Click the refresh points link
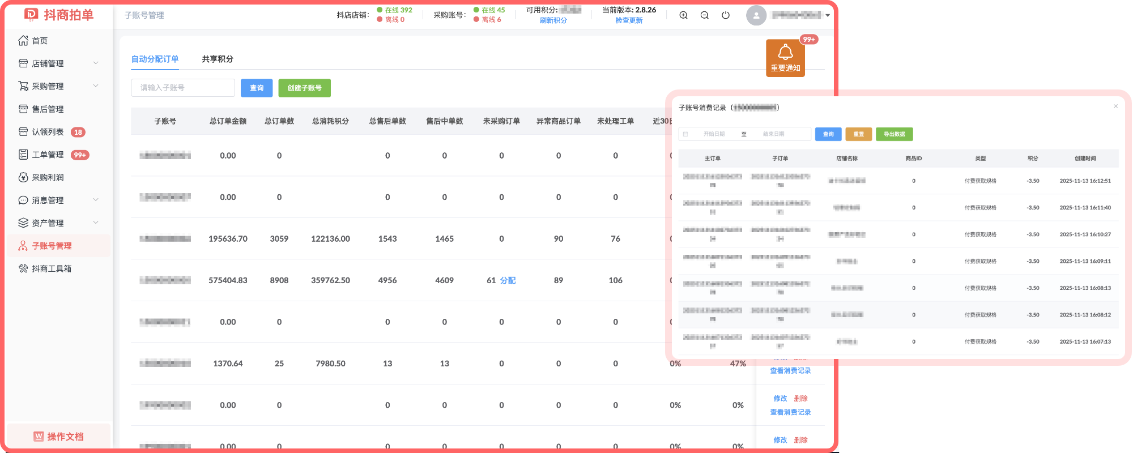 pyautogui.click(x=553, y=20)
